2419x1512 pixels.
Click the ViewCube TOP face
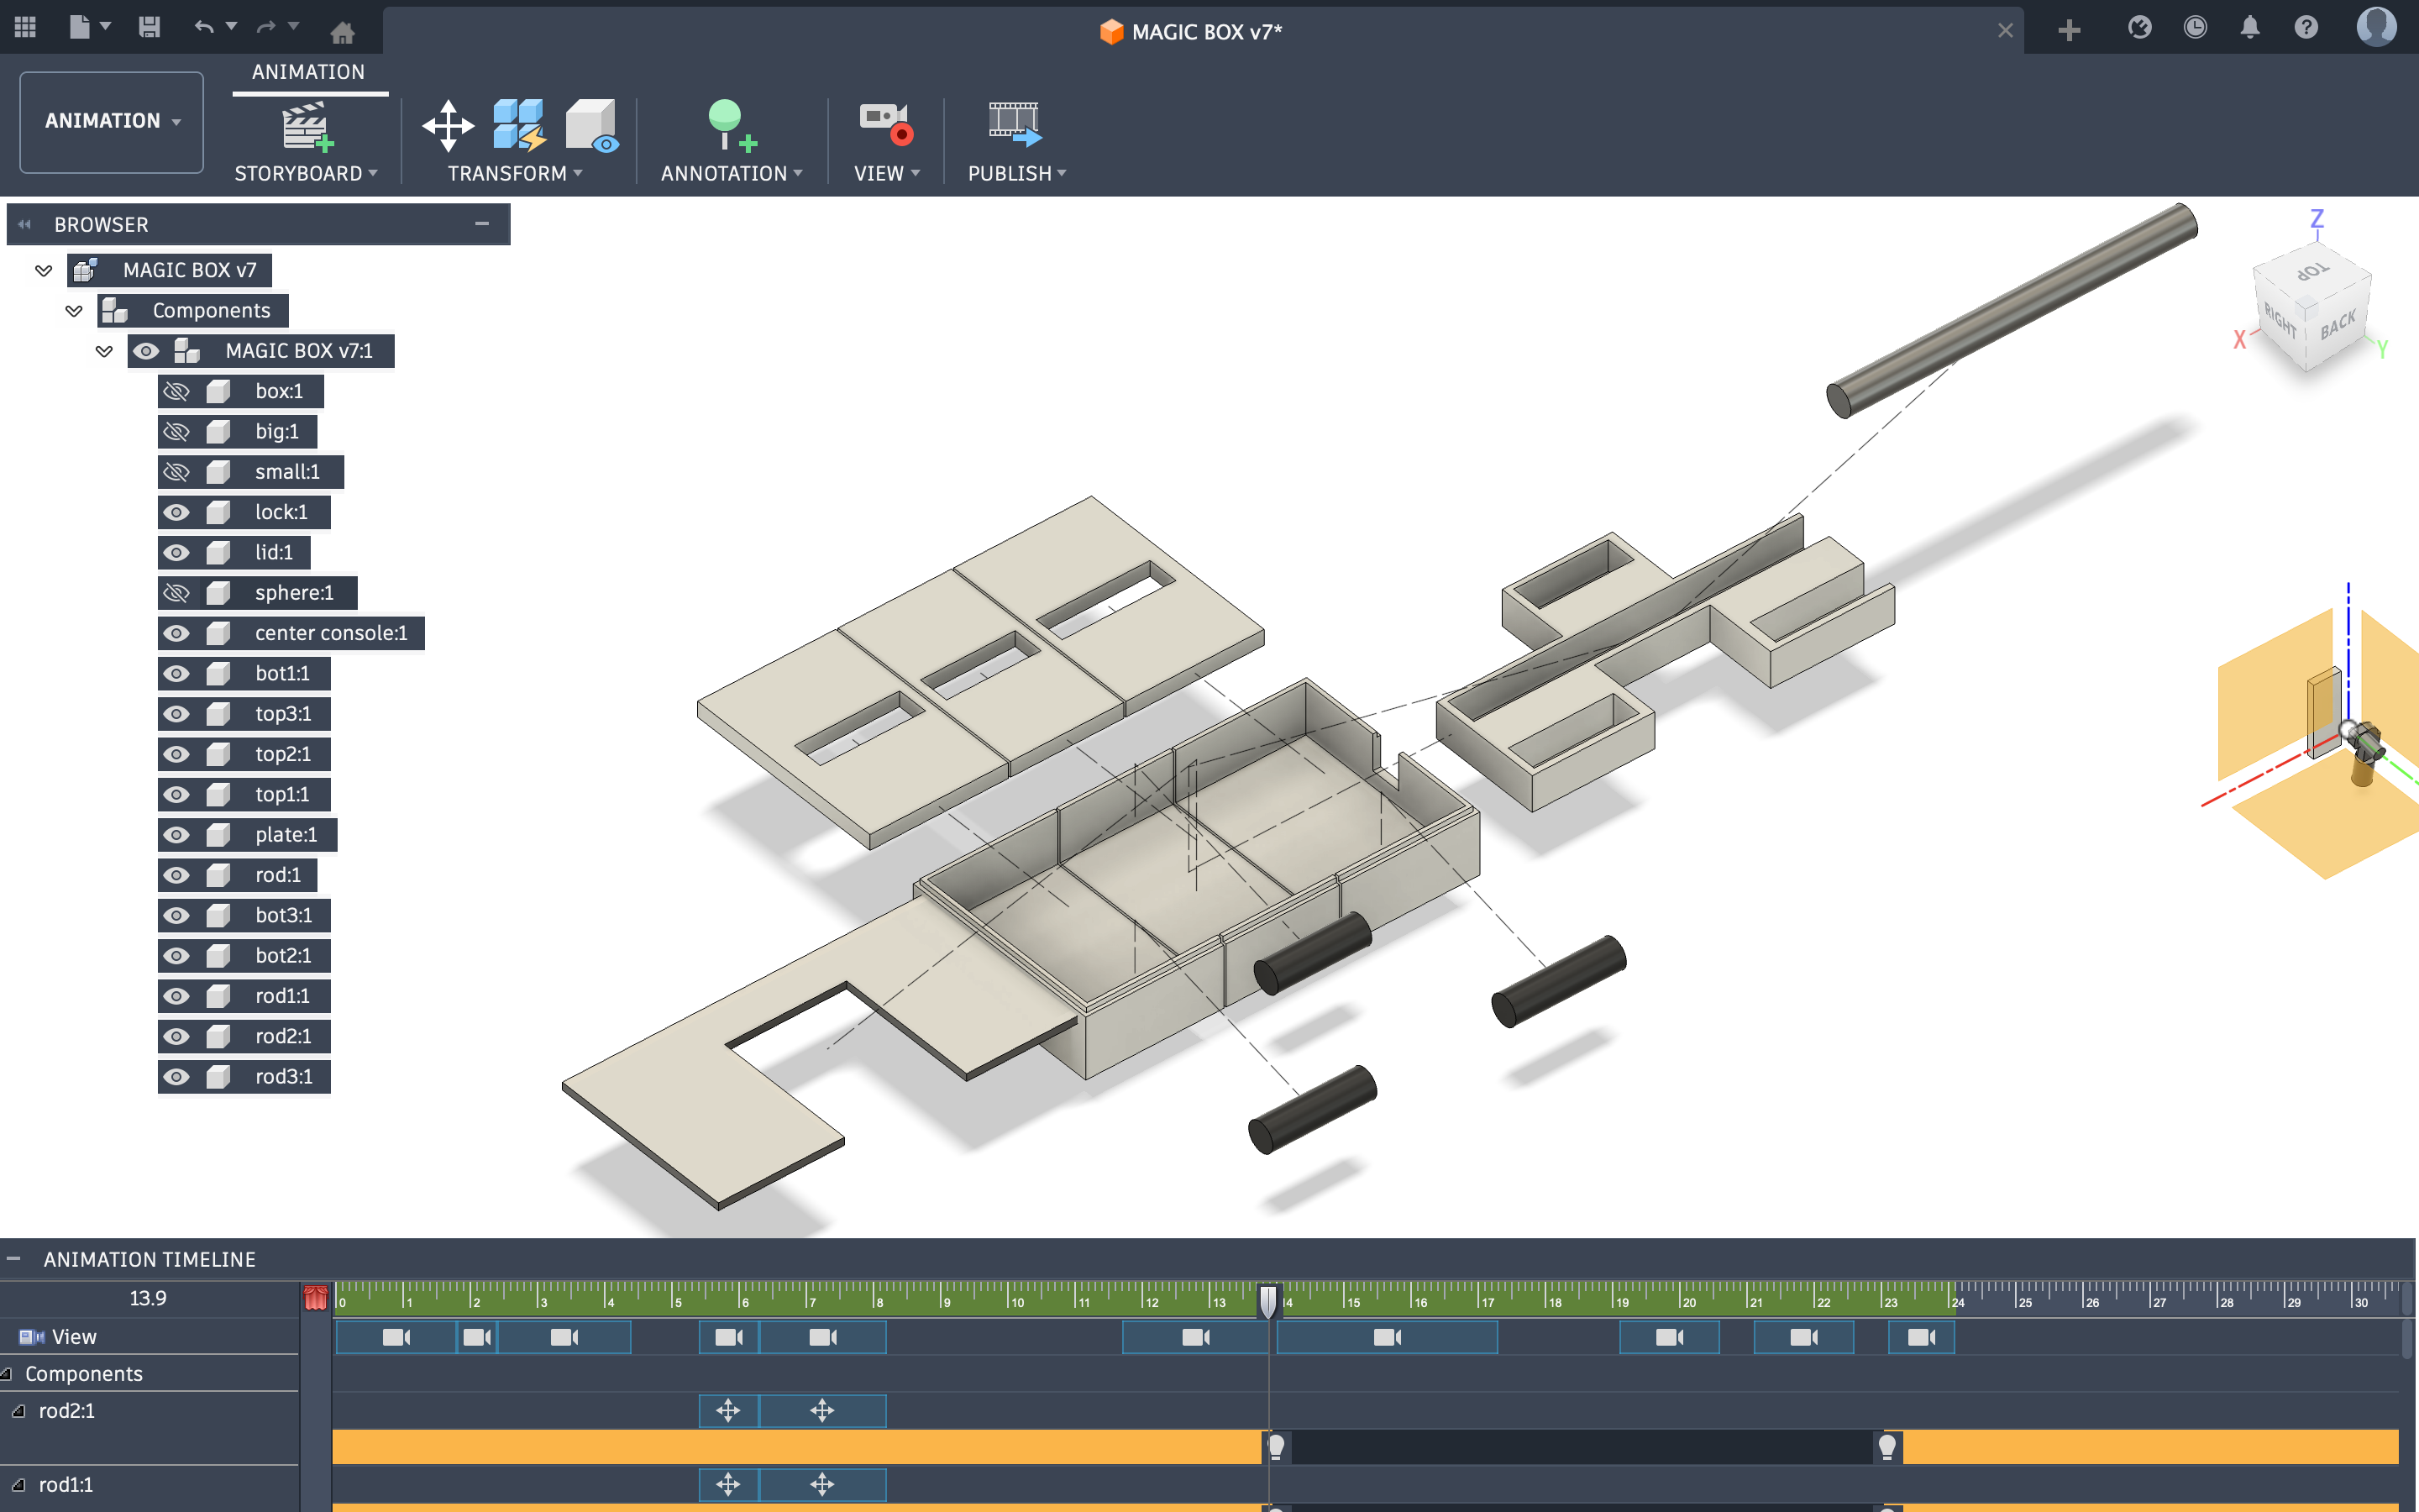[2311, 271]
